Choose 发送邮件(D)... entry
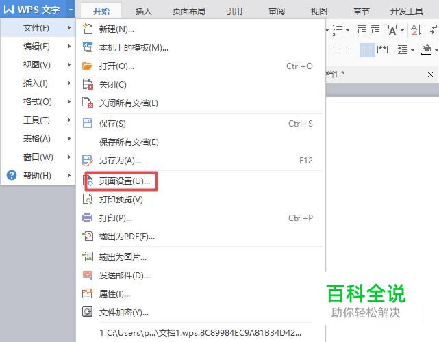This screenshot has width=439, height=342. [x=199, y=276]
